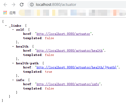Click the info key label
Image resolution: width=126 pixels, height=106 pixels.
20,80
